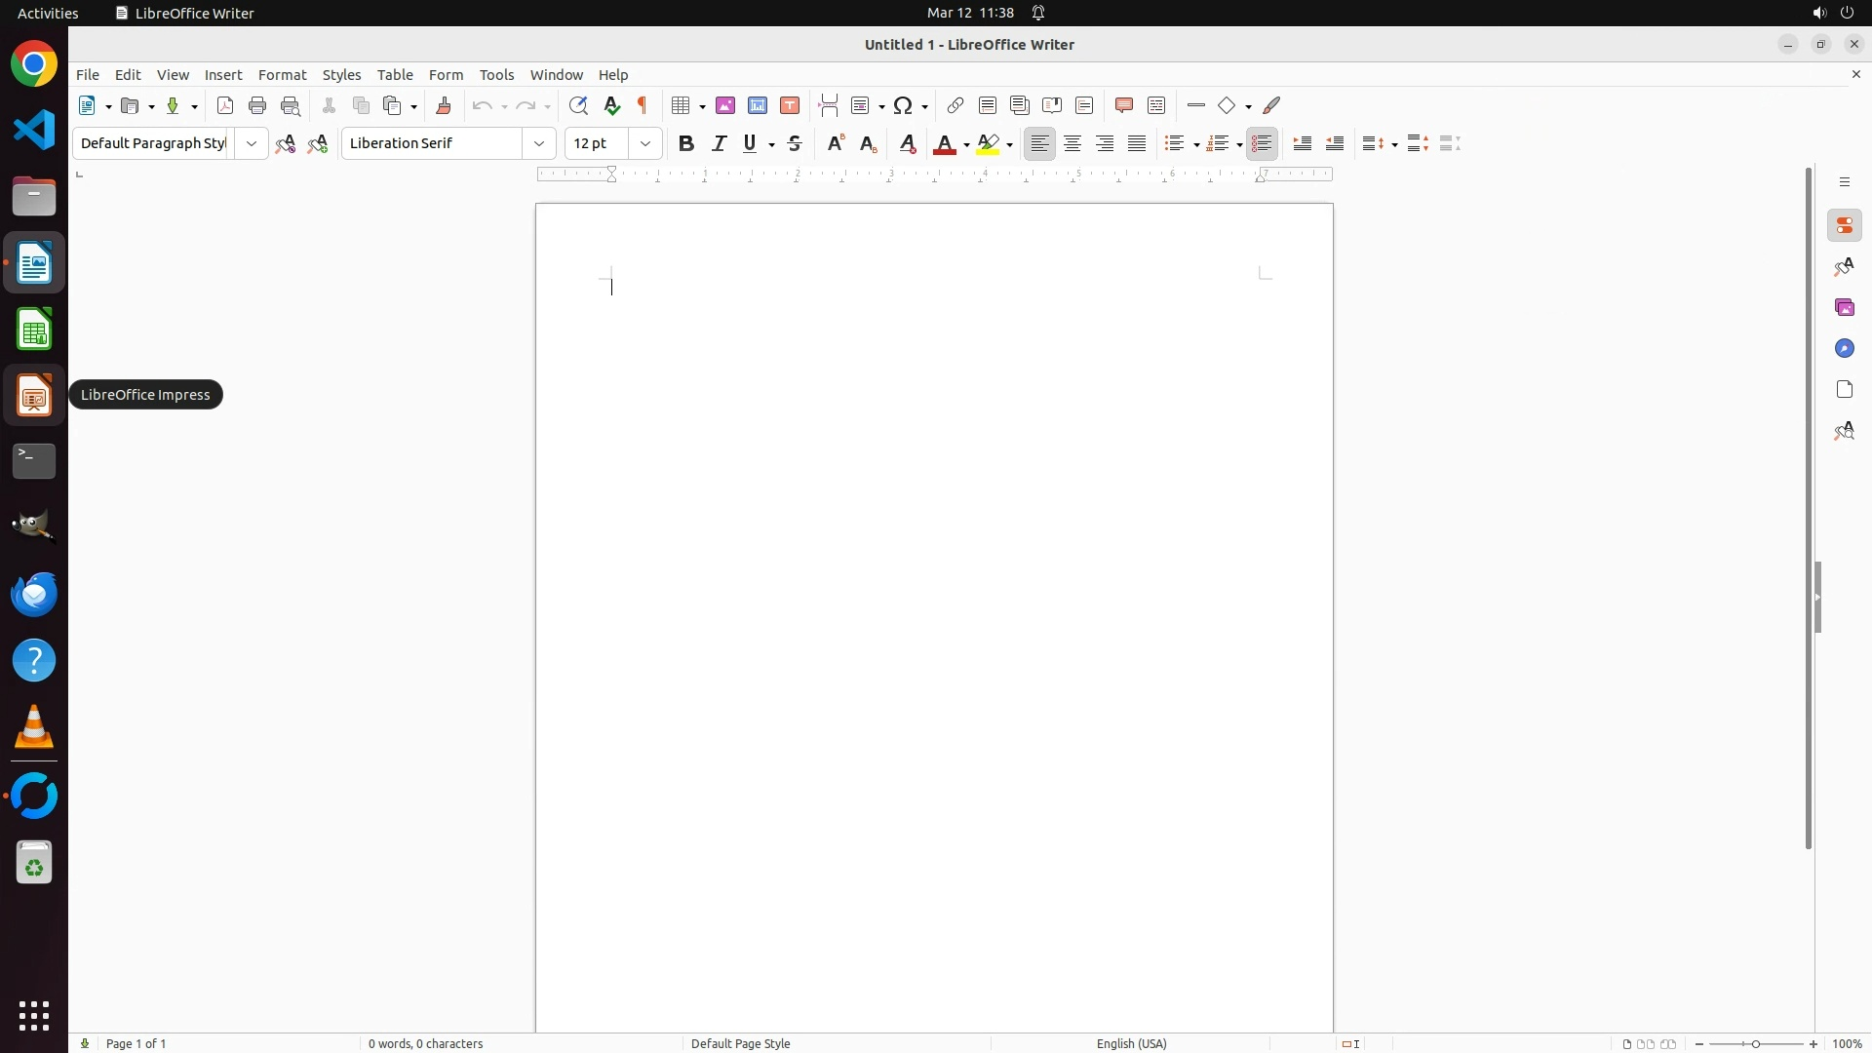Click word count in status bar
Image resolution: width=1872 pixels, height=1053 pixels.
pyautogui.click(x=426, y=1043)
